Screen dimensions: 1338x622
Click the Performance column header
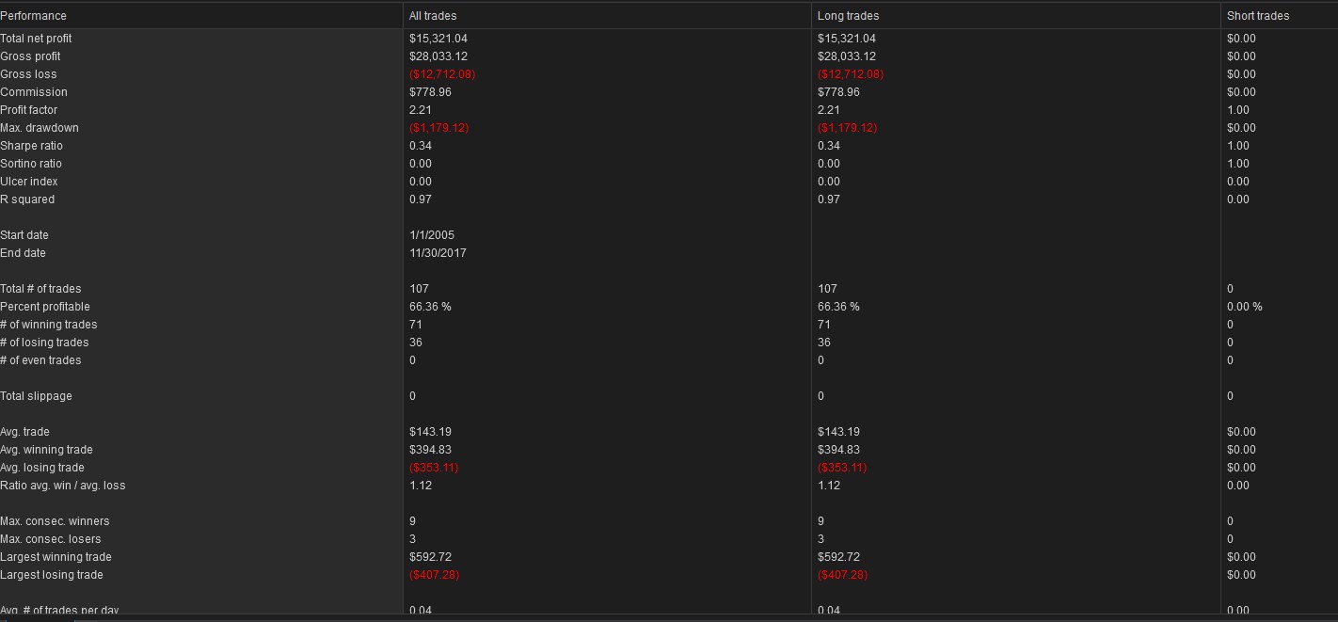click(200, 16)
